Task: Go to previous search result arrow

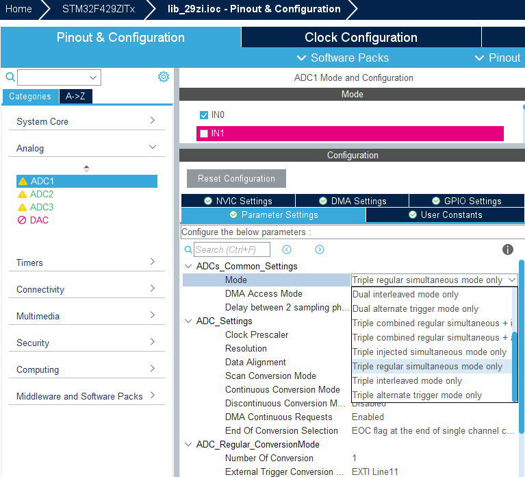Action: (287, 249)
